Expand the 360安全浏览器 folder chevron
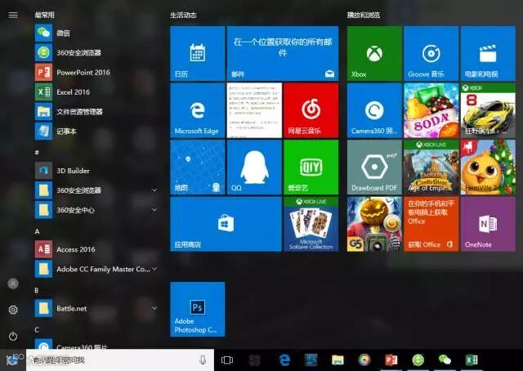The height and width of the screenshot is (371, 523). 154,190
